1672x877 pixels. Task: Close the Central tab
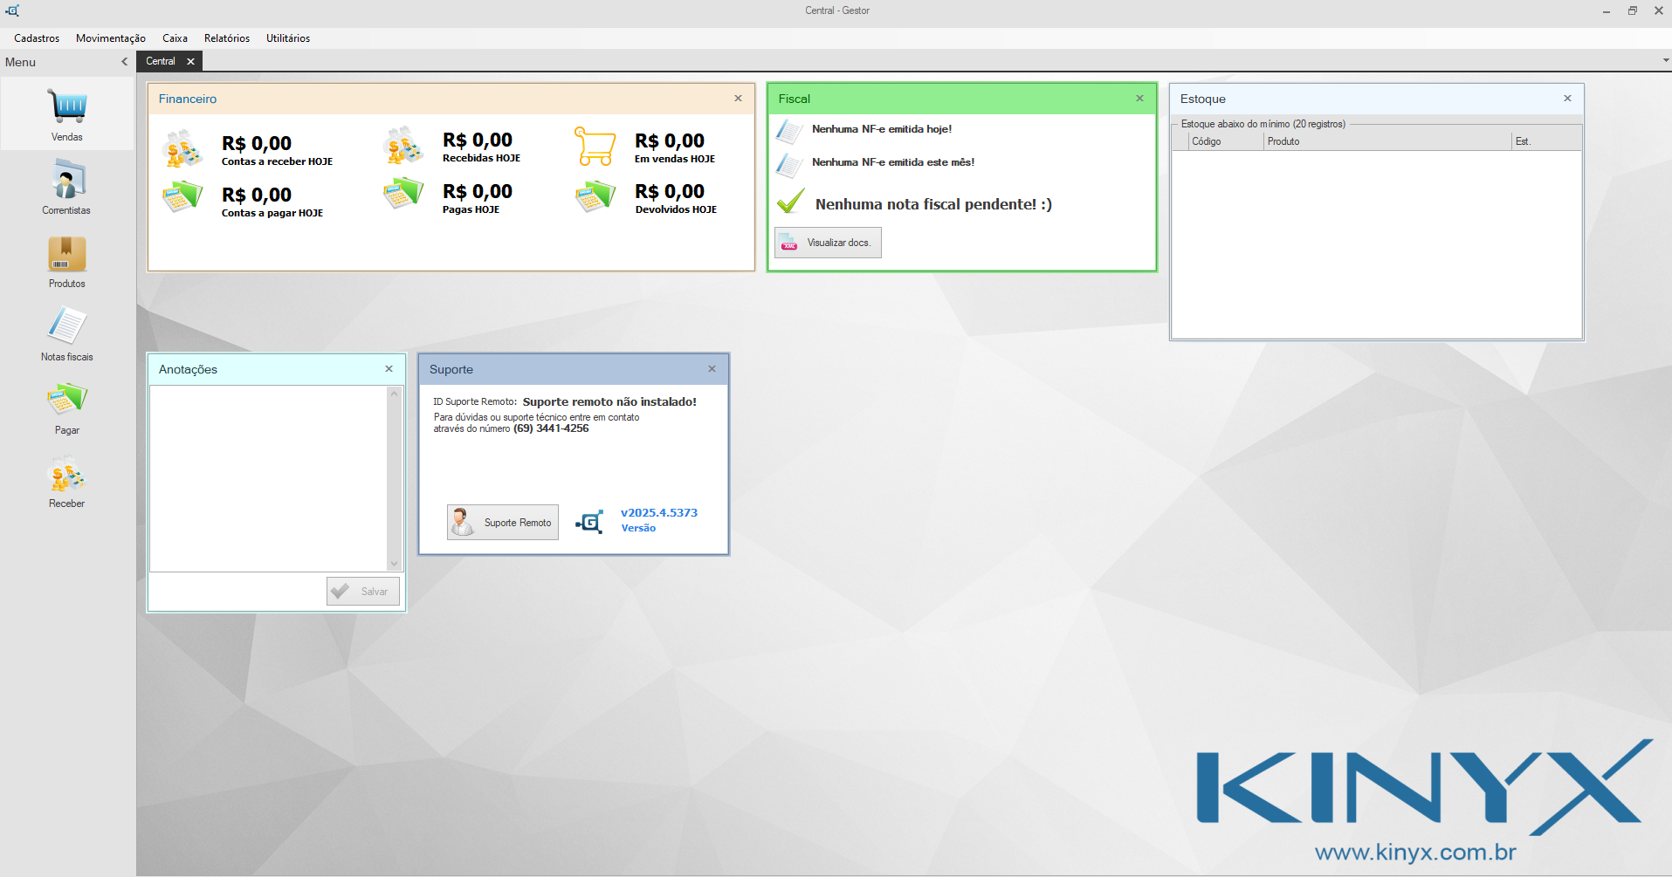pyautogui.click(x=190, y=61)
